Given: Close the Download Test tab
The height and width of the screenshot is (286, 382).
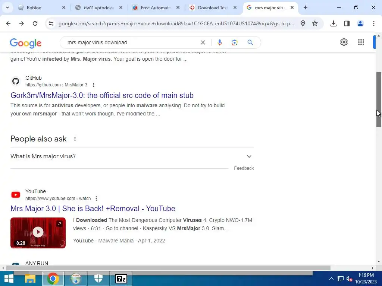Looking at the screenshot, I should point(235,7).
